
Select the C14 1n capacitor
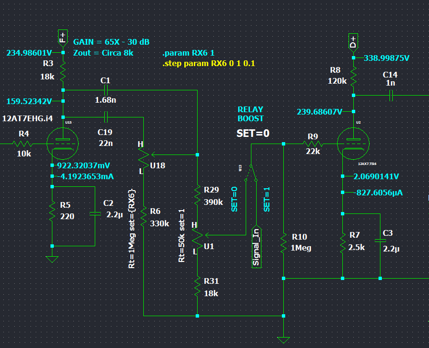[x=390, y=96]
